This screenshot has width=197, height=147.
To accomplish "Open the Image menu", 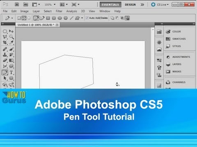I will point(24,11).
